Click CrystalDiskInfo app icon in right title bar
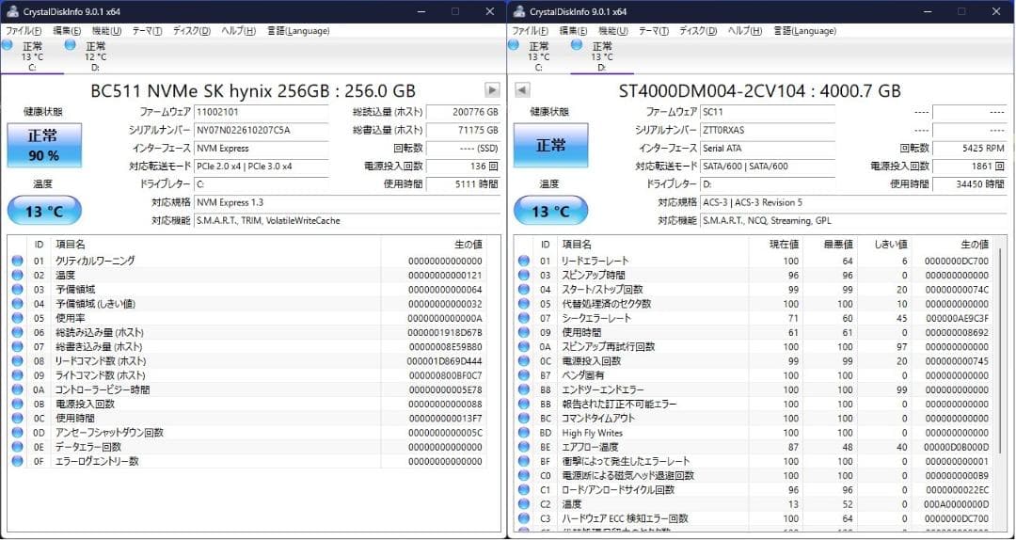The height and width of the screenshot is (540, 1016). 518,11
